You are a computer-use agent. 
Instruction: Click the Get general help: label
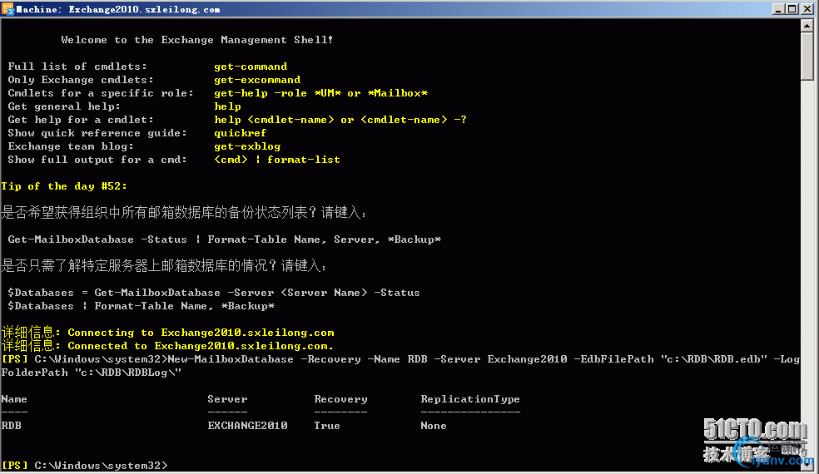[64, 106]
